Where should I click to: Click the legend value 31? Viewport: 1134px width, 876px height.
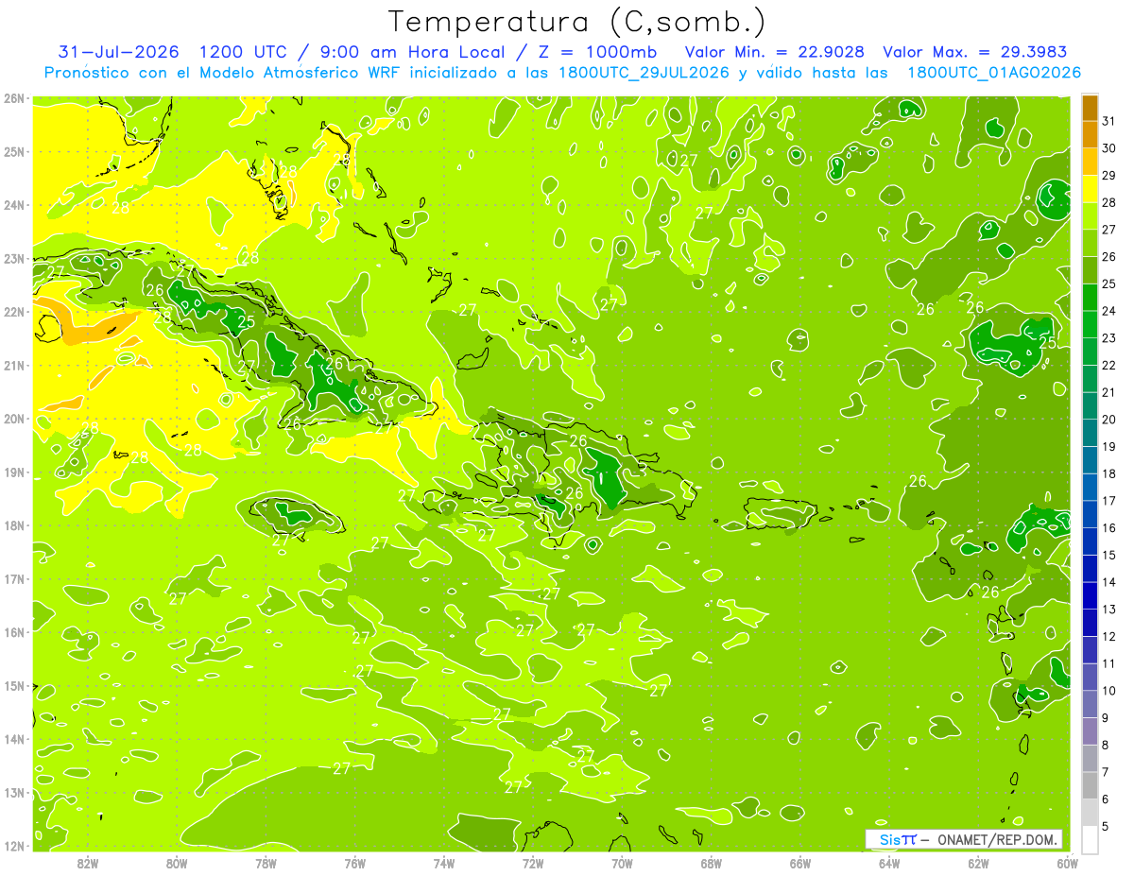[x=1109, y=121]
